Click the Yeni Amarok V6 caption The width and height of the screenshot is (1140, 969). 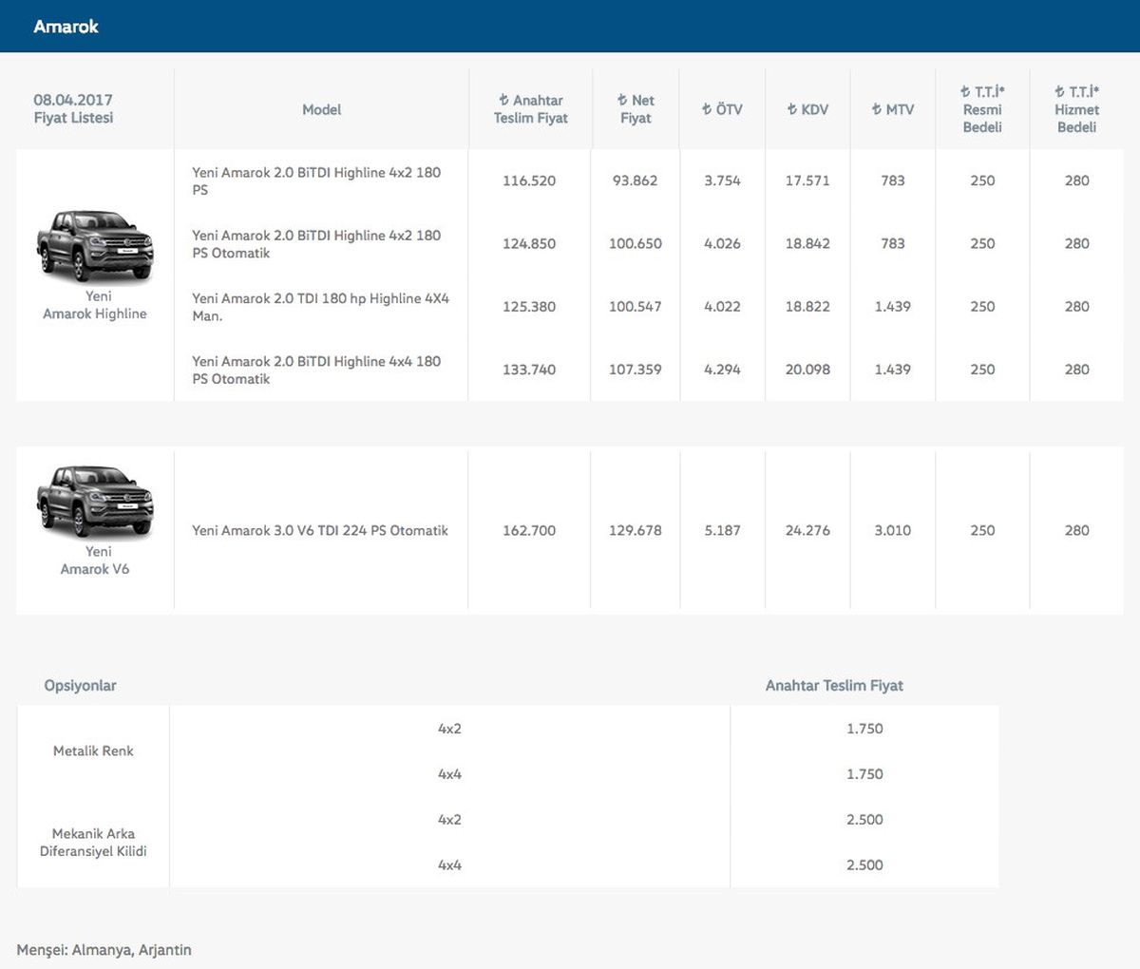coord(95,560)
